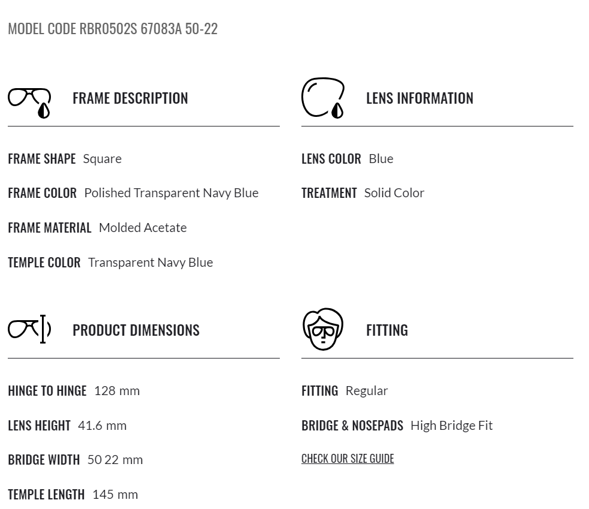Click the Lens Color Blue value

tap(381, 159)
